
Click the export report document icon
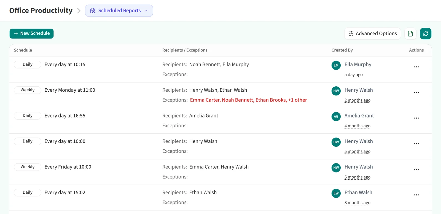[410, 34]
